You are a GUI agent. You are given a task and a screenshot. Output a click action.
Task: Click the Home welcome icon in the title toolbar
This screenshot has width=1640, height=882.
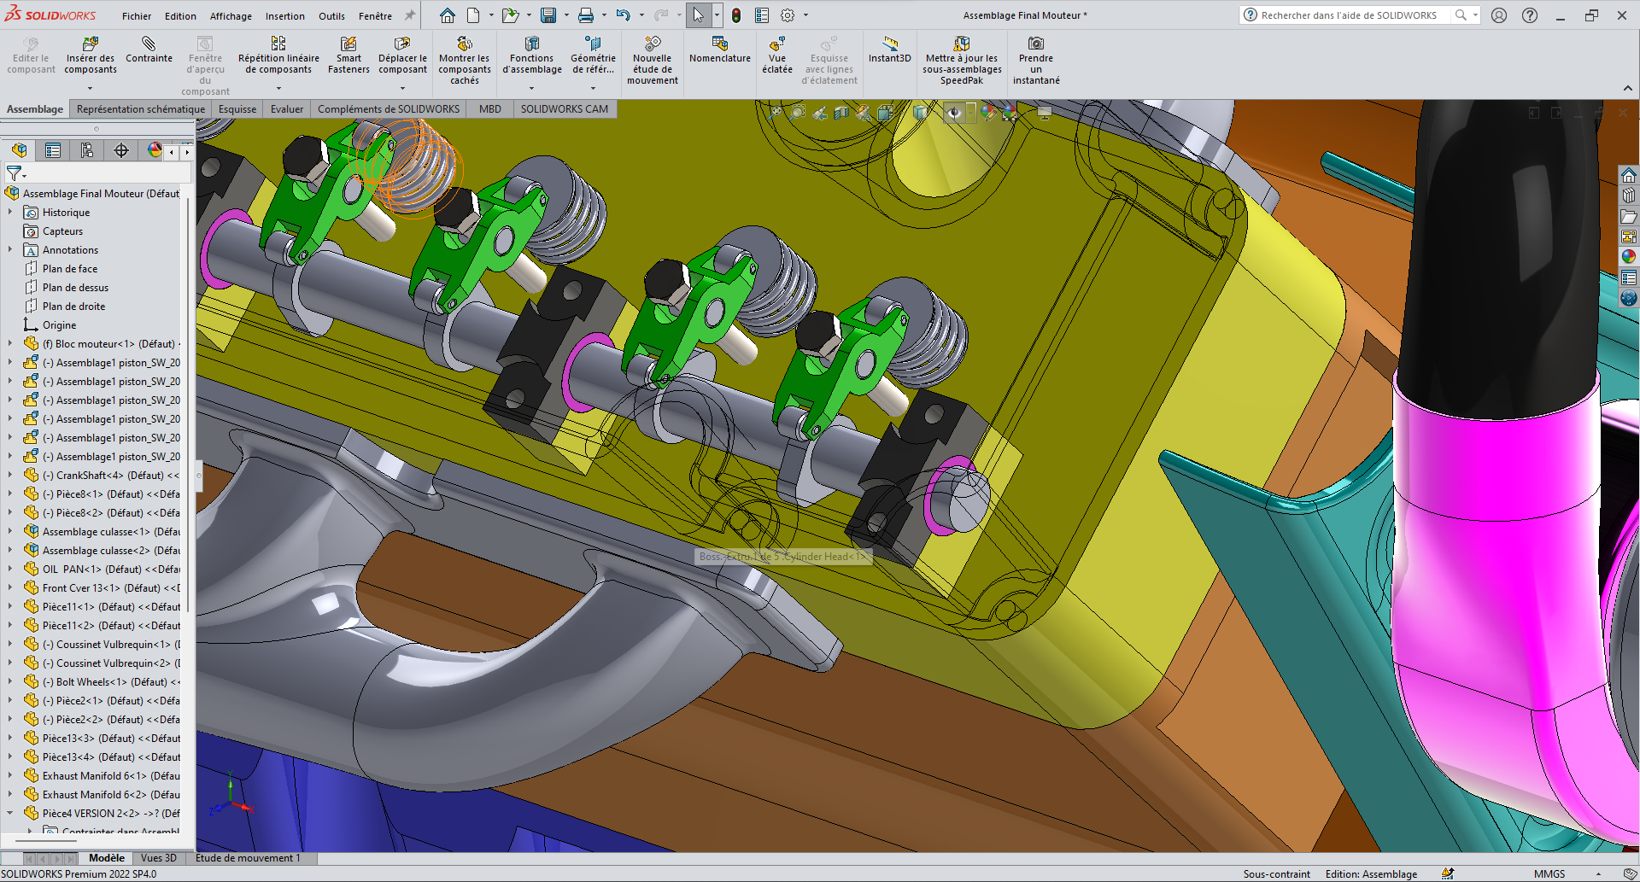click(x=447, y=15)
